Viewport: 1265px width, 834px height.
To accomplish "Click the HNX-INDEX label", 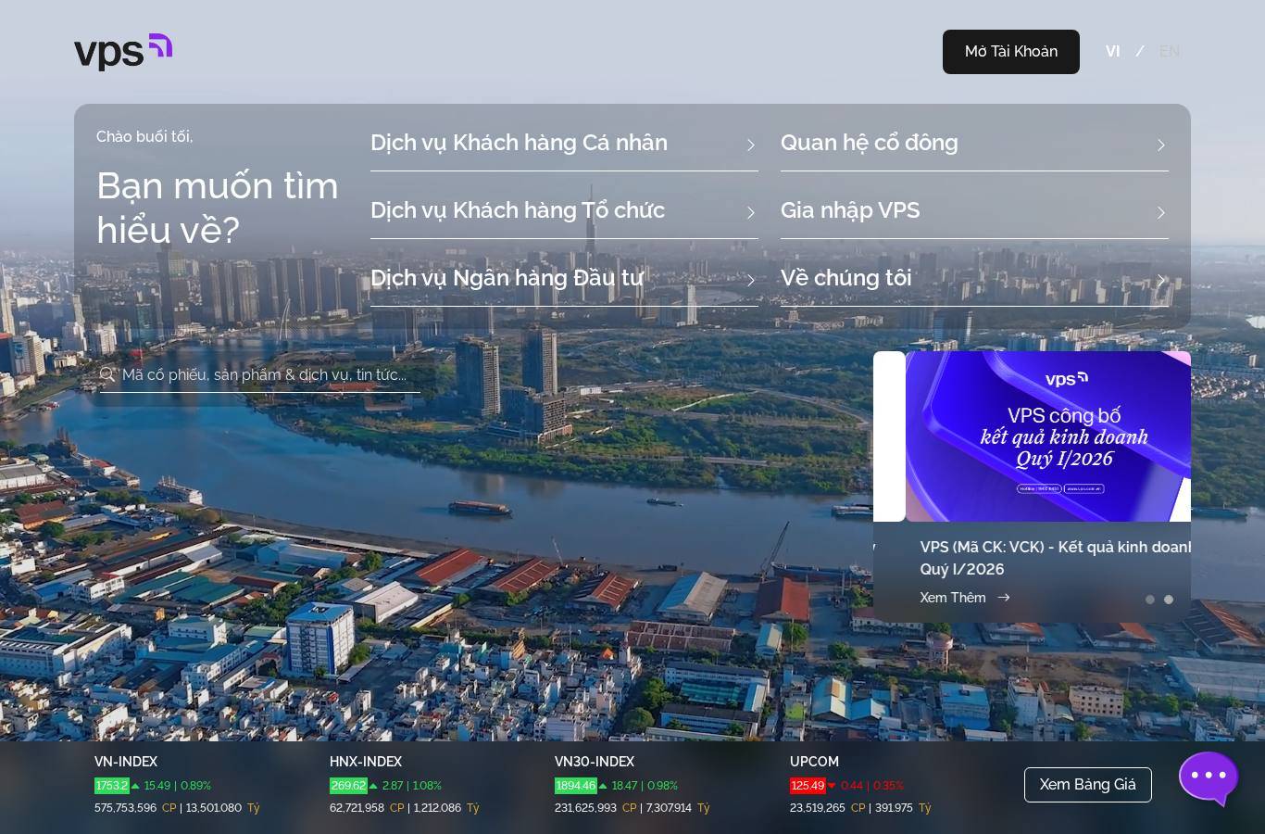I will click(366, 762).
